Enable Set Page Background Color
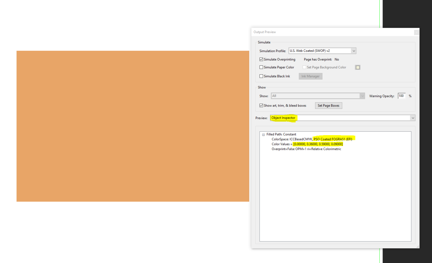 [304, 67]
